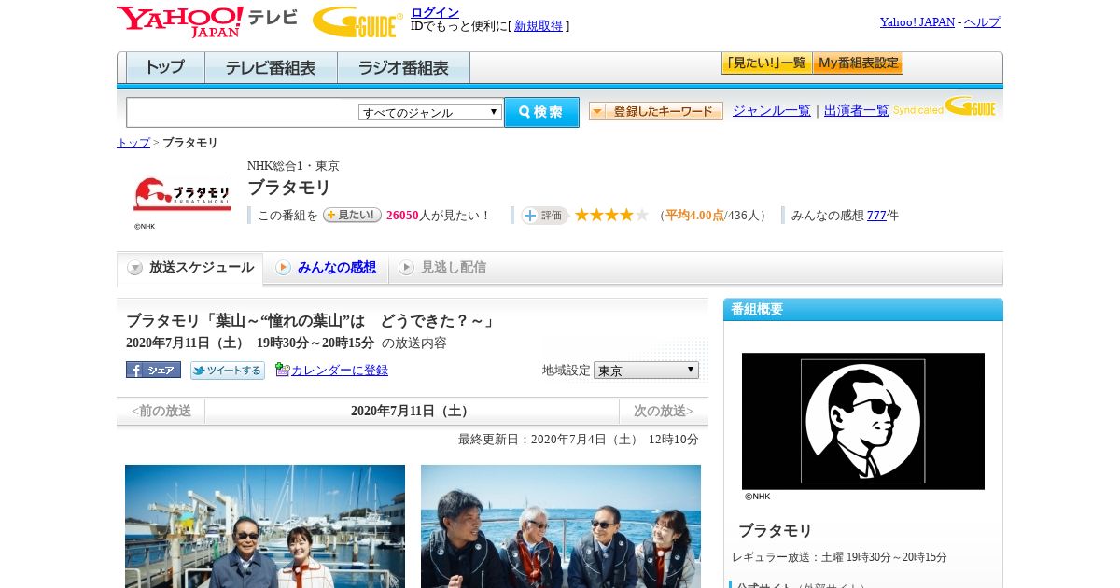
Task: Switch to テレビ番組表 tab
Action: pyautogui.click(x=271, y=68)
